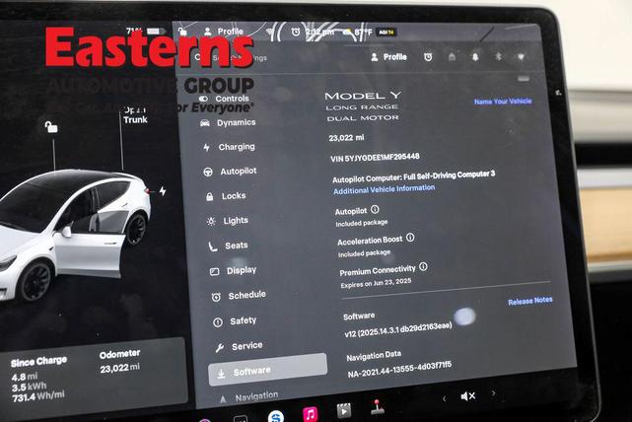The width and height of the screenshot is (632, 422).
Task: Open the Navigation settings
Action: 248,397
